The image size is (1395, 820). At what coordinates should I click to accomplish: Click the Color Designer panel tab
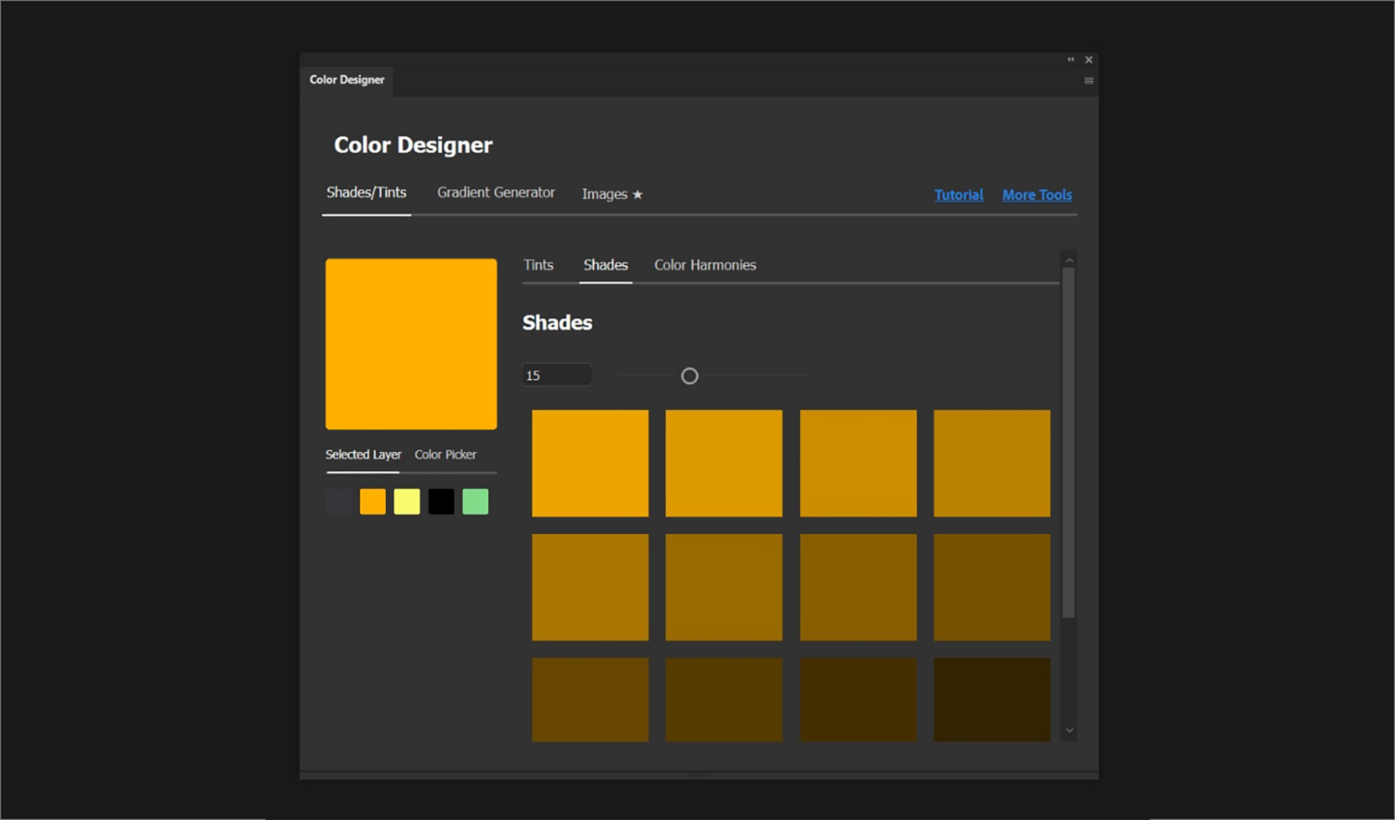pos(347,80)
